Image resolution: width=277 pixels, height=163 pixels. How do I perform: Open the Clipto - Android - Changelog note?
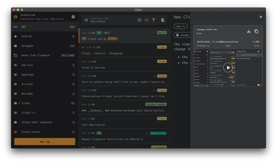click(x=124, y=50)
